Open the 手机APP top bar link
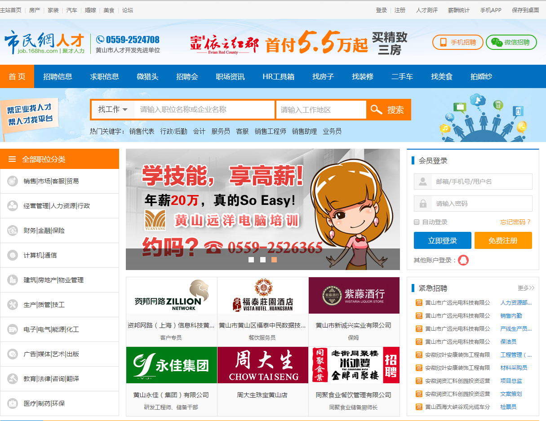 (x=491, y=10)
